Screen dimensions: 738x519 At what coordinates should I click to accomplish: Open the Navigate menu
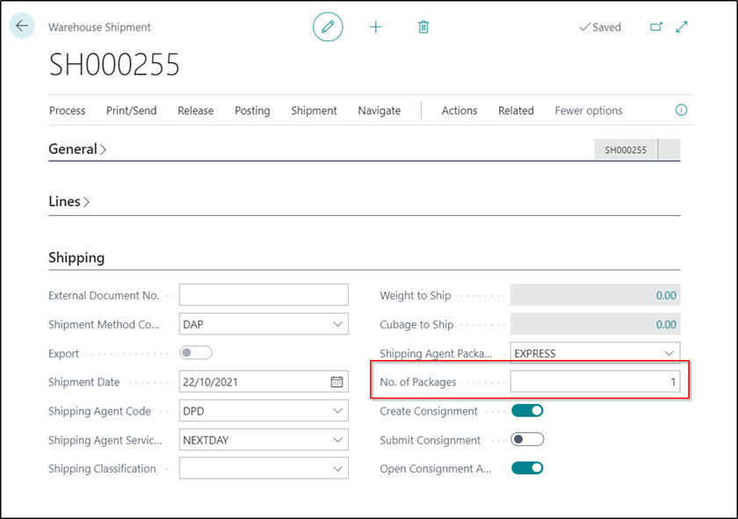pos(379,111)
